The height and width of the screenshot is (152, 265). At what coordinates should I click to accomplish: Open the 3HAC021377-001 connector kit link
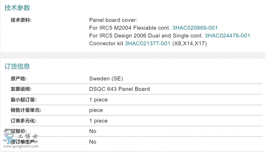coord(148,44)
